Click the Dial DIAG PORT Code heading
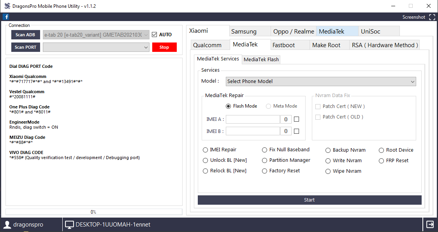 [x=31, y=66]
